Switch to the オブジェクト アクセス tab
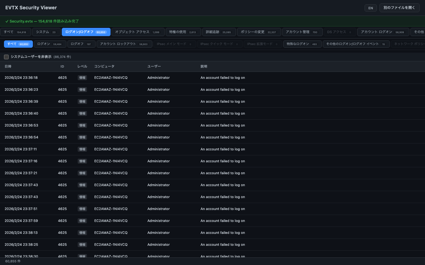The width and height of the screenshot is (425, 265). click(138, 32)
